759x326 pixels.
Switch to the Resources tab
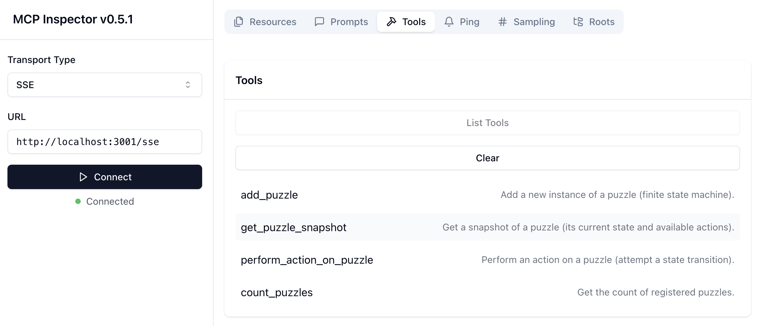(x=265, y=21)
